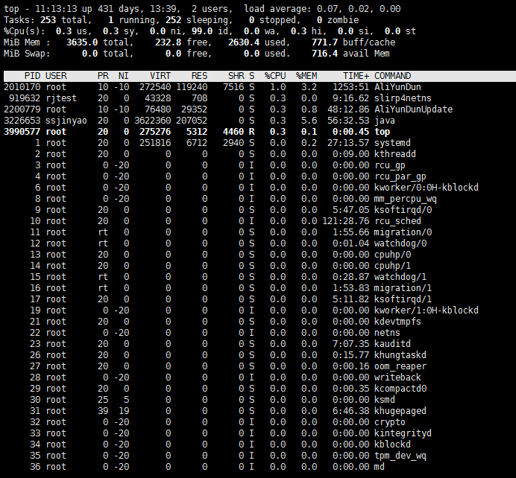Select the migration/1 command
516x478 pixels.
pos(403,288)
